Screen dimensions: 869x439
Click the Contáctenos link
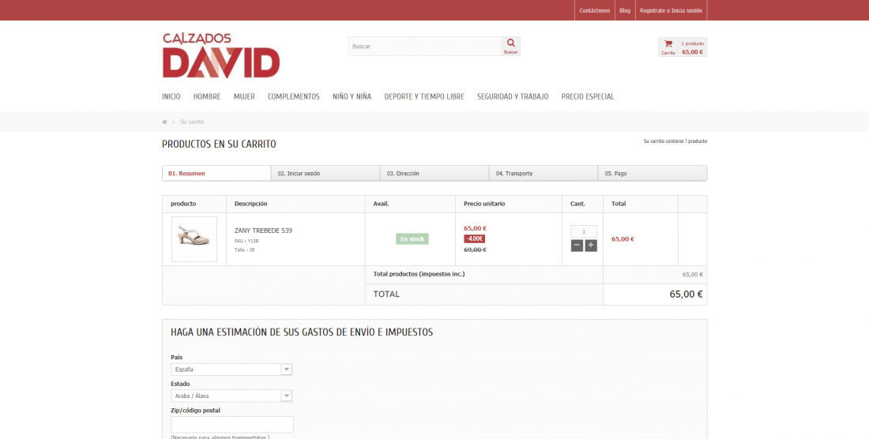pyautogui.click(x=595, y=10)
